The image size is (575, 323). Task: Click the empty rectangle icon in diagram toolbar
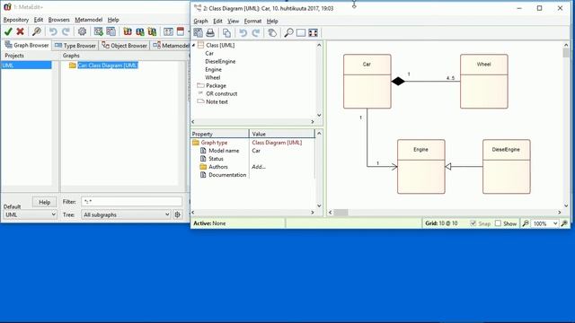[x=301, y=33]
